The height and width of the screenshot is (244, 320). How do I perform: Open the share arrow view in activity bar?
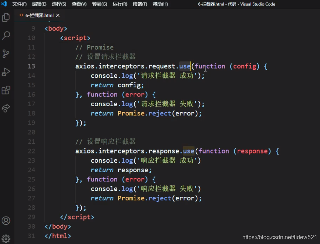point(6,108)
